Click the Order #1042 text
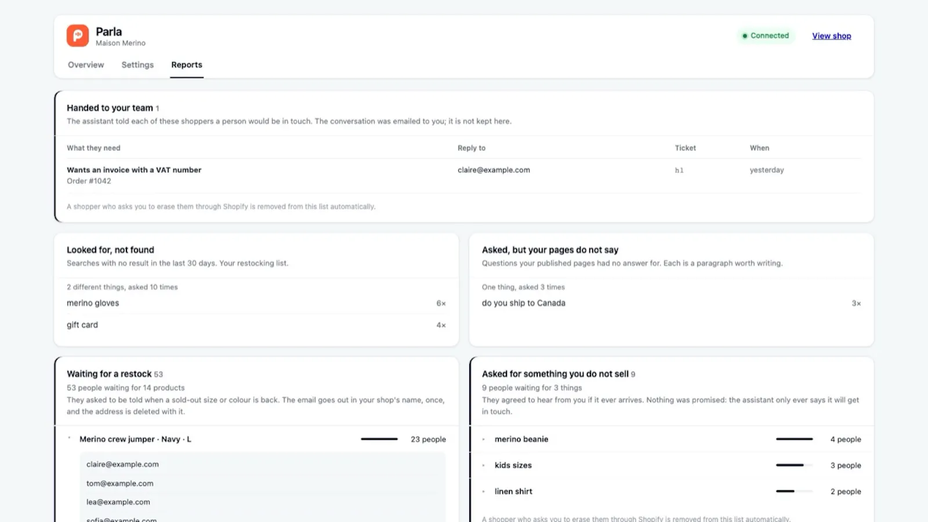 click(x=89, y=181)
